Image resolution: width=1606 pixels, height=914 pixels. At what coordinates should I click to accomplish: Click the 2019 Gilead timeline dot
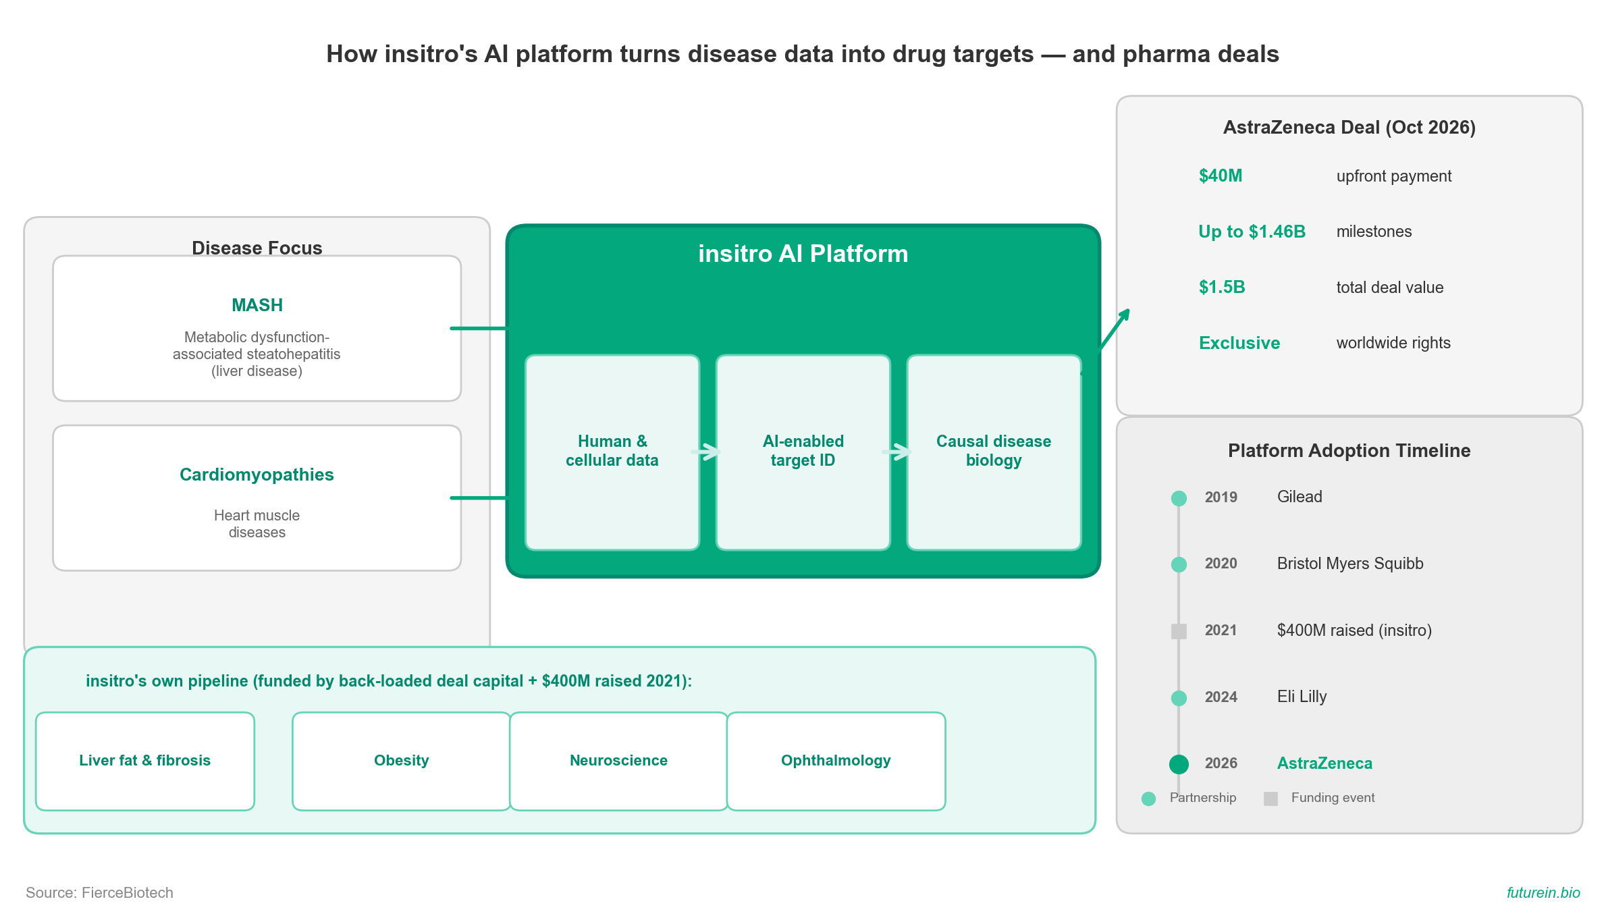(1179, 498)
